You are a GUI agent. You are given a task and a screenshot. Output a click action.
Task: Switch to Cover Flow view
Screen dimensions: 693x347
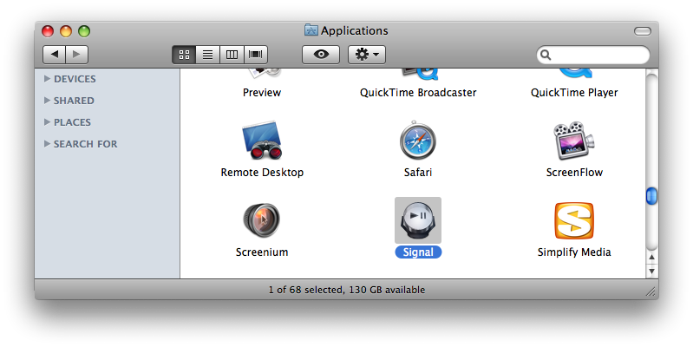pyautogui.click(x=256, y=54)
